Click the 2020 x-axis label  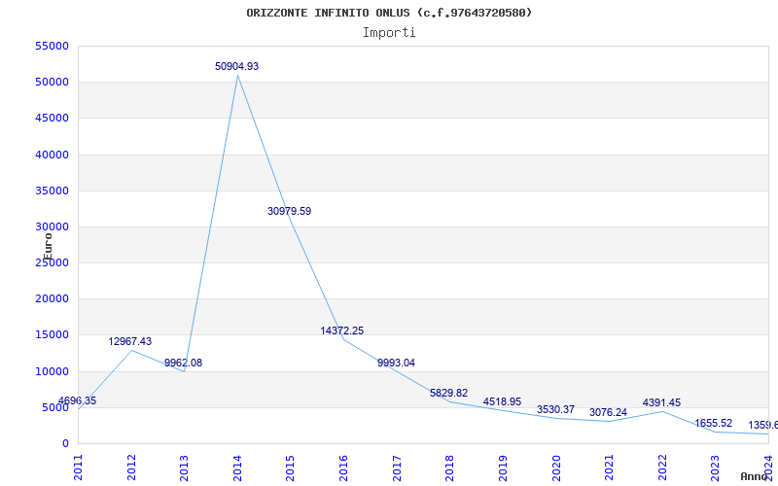point(555,468)
